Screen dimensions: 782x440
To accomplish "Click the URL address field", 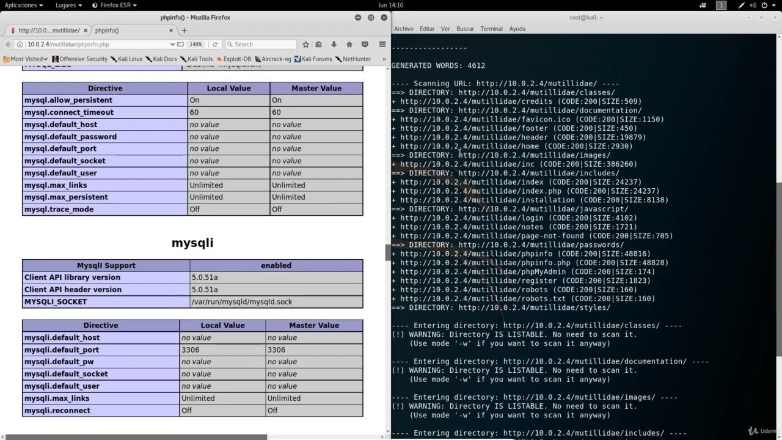I will pyautogui.click(x=98, y=45).
